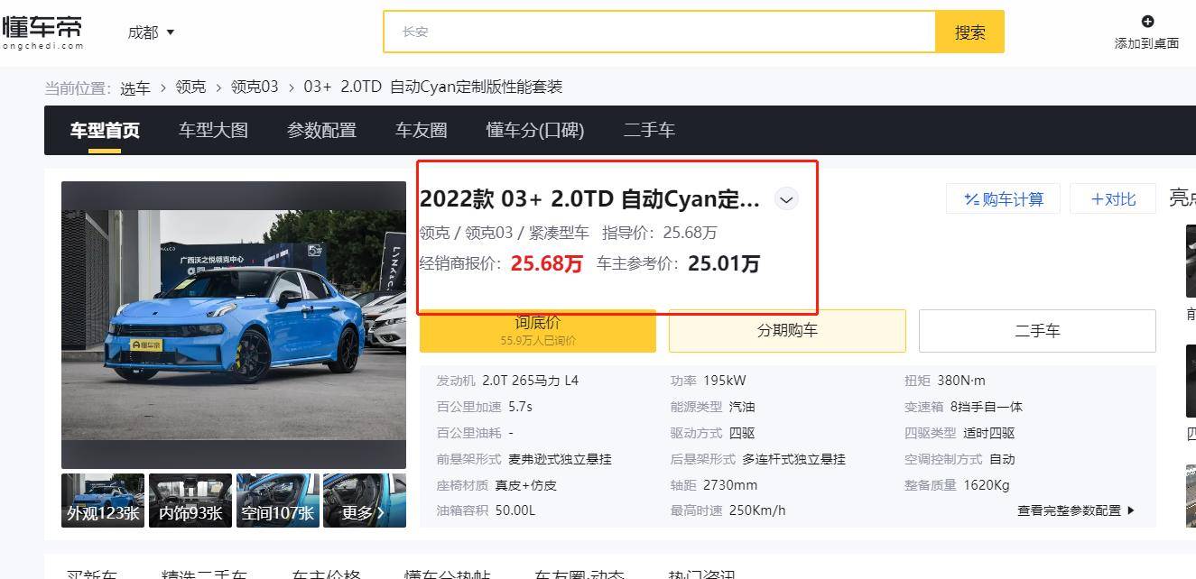Screen dimensions: 1196x579
Task: Click the 2730mm wheelbase value
Action: click(730, 485)
